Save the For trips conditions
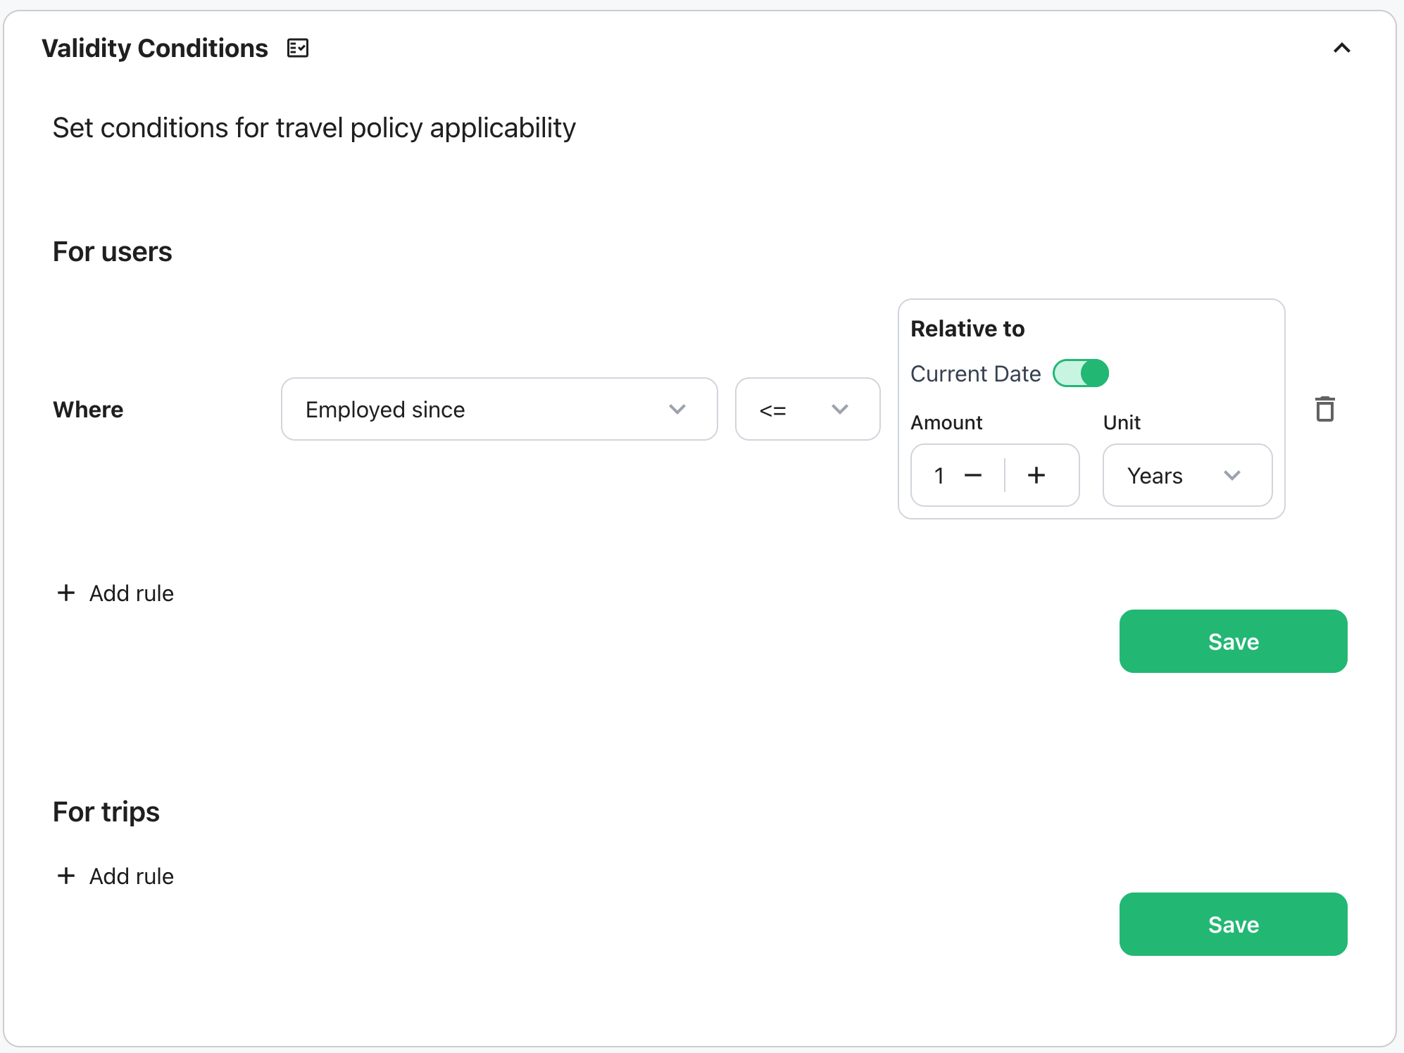1404x1053 pixels. click(1232, 924)
